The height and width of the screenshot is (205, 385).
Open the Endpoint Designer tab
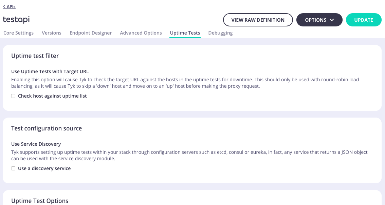90,33
